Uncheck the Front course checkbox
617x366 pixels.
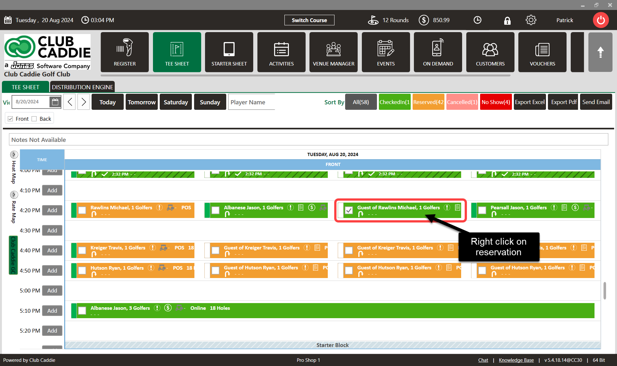pos(11,119)
